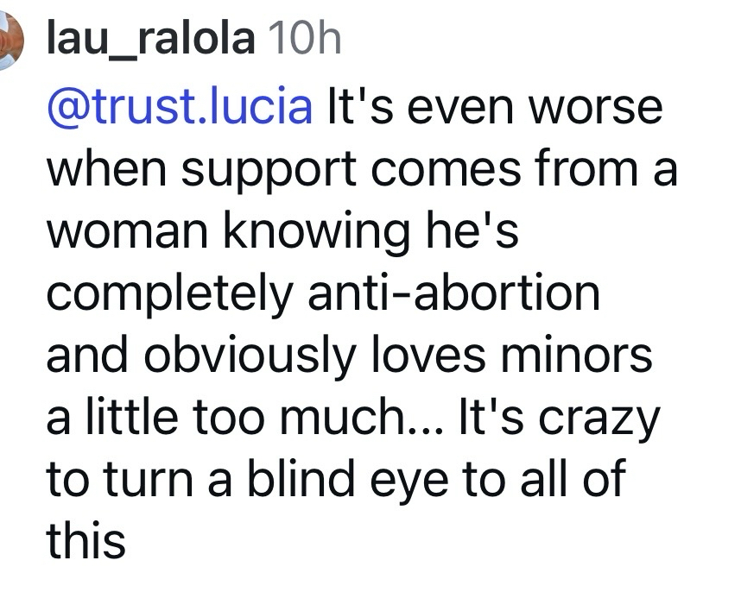Click the word "completely" in the comment

pyautogui.click(x=170, y=294)
